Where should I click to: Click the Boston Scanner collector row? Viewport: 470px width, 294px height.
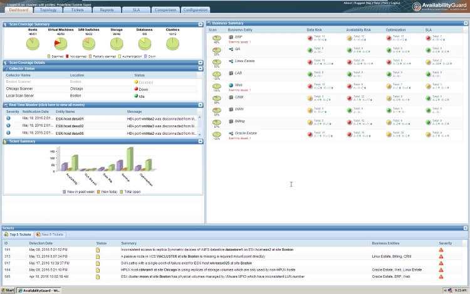tap(100, 82)
